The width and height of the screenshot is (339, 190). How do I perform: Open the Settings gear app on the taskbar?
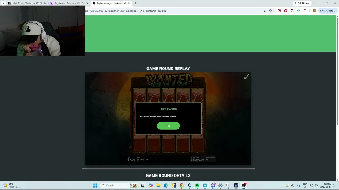[220, 186]
